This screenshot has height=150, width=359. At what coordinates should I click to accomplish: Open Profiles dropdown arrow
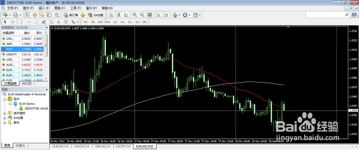[x=20, y=15]
